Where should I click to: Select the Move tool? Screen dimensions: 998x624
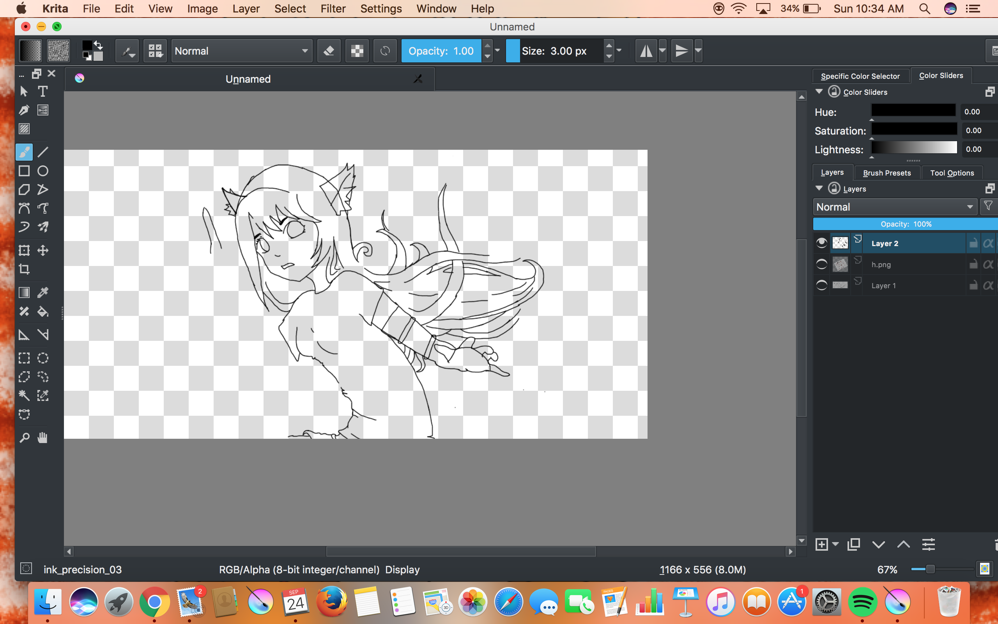click(43, 250)
